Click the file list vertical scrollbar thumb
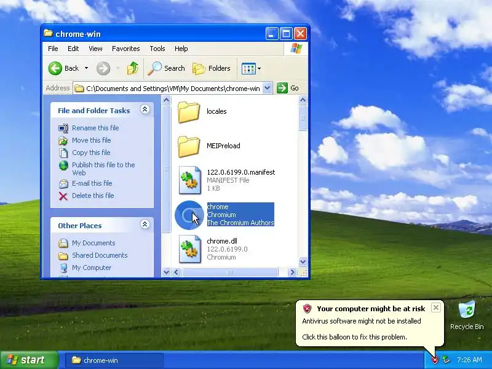This screenshot has height=369, width=492. click(303, 118)
